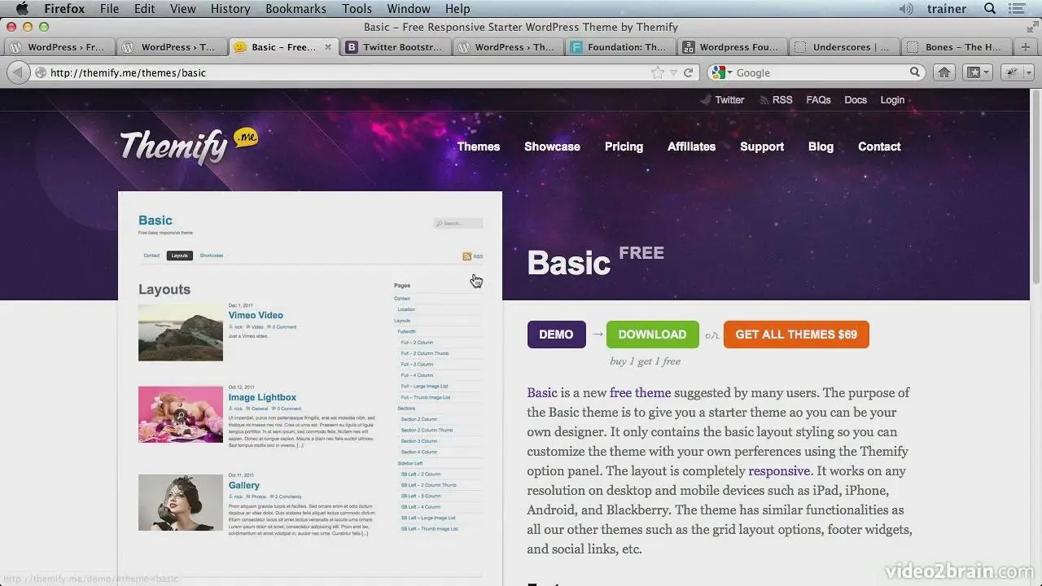Click the Vimeo Video thumbnail in preview
The image size is (1042, 586).
(181, 332)
